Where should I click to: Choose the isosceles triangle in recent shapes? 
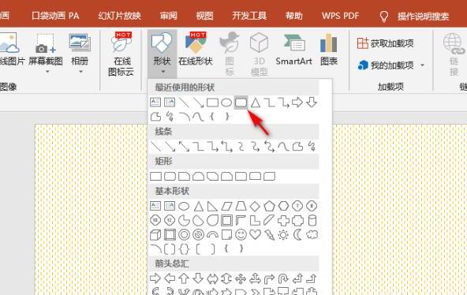tap(256, 103)
